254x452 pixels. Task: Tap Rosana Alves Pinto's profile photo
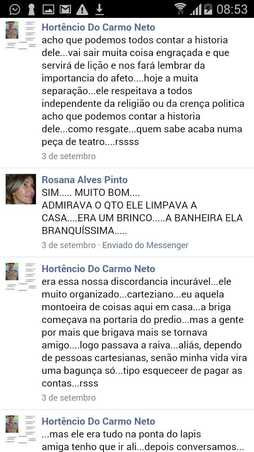tap(21, 189)
